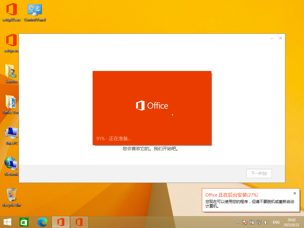
Task: Expand hidden system tray icons arrow
Action: 237,222
